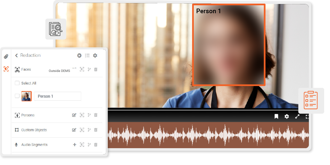Click the branch icon in Persons row

[89, 115]
